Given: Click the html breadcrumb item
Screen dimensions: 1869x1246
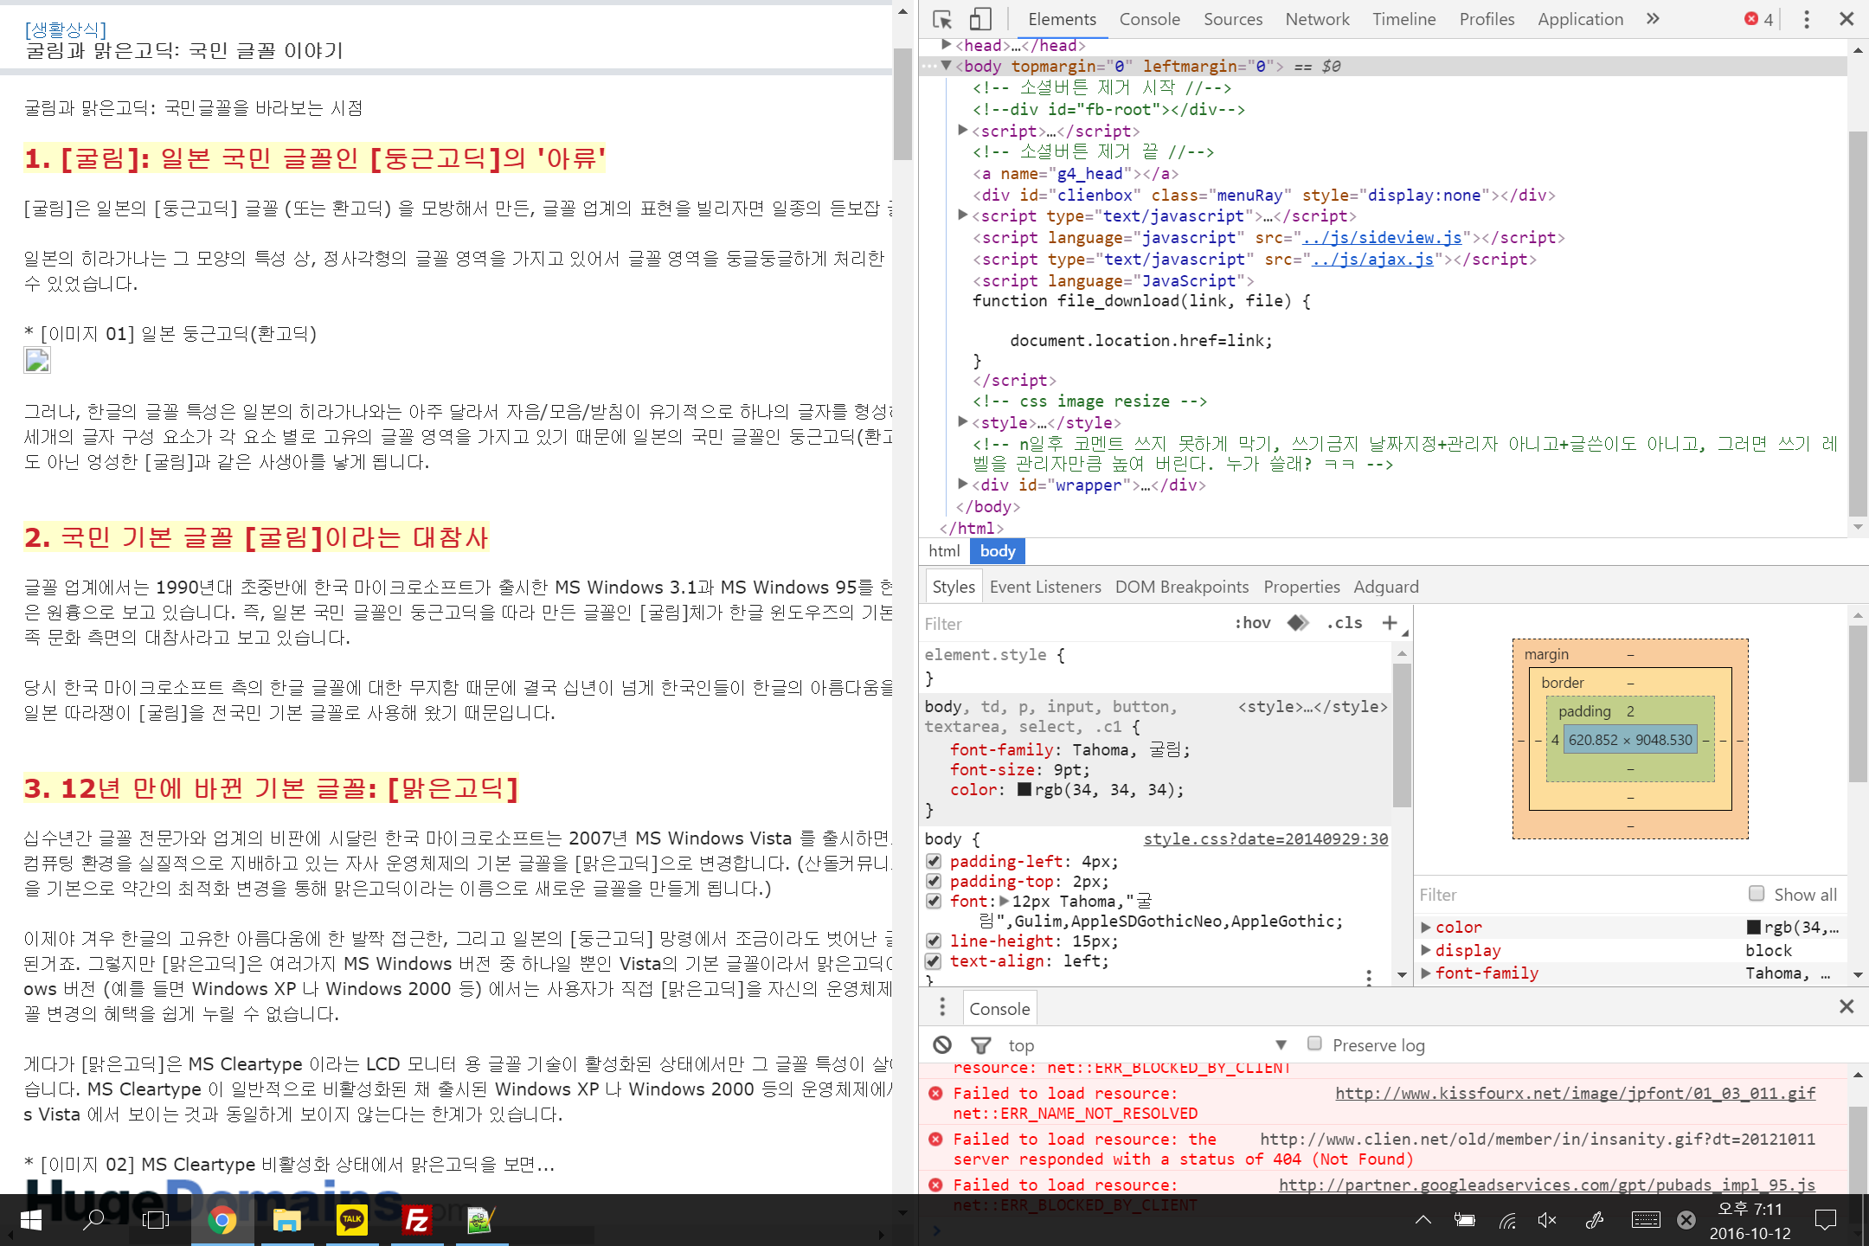Looking at the screenshot, I should coord(944,550).
